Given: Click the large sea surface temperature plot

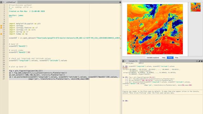Looking at the screenshot, I should pos(155,29).
